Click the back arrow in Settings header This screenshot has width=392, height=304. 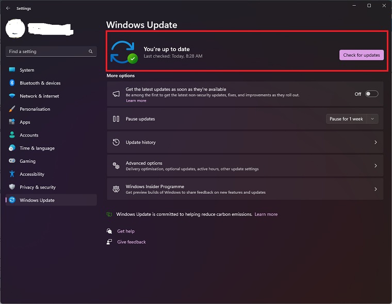pos(8,8)
